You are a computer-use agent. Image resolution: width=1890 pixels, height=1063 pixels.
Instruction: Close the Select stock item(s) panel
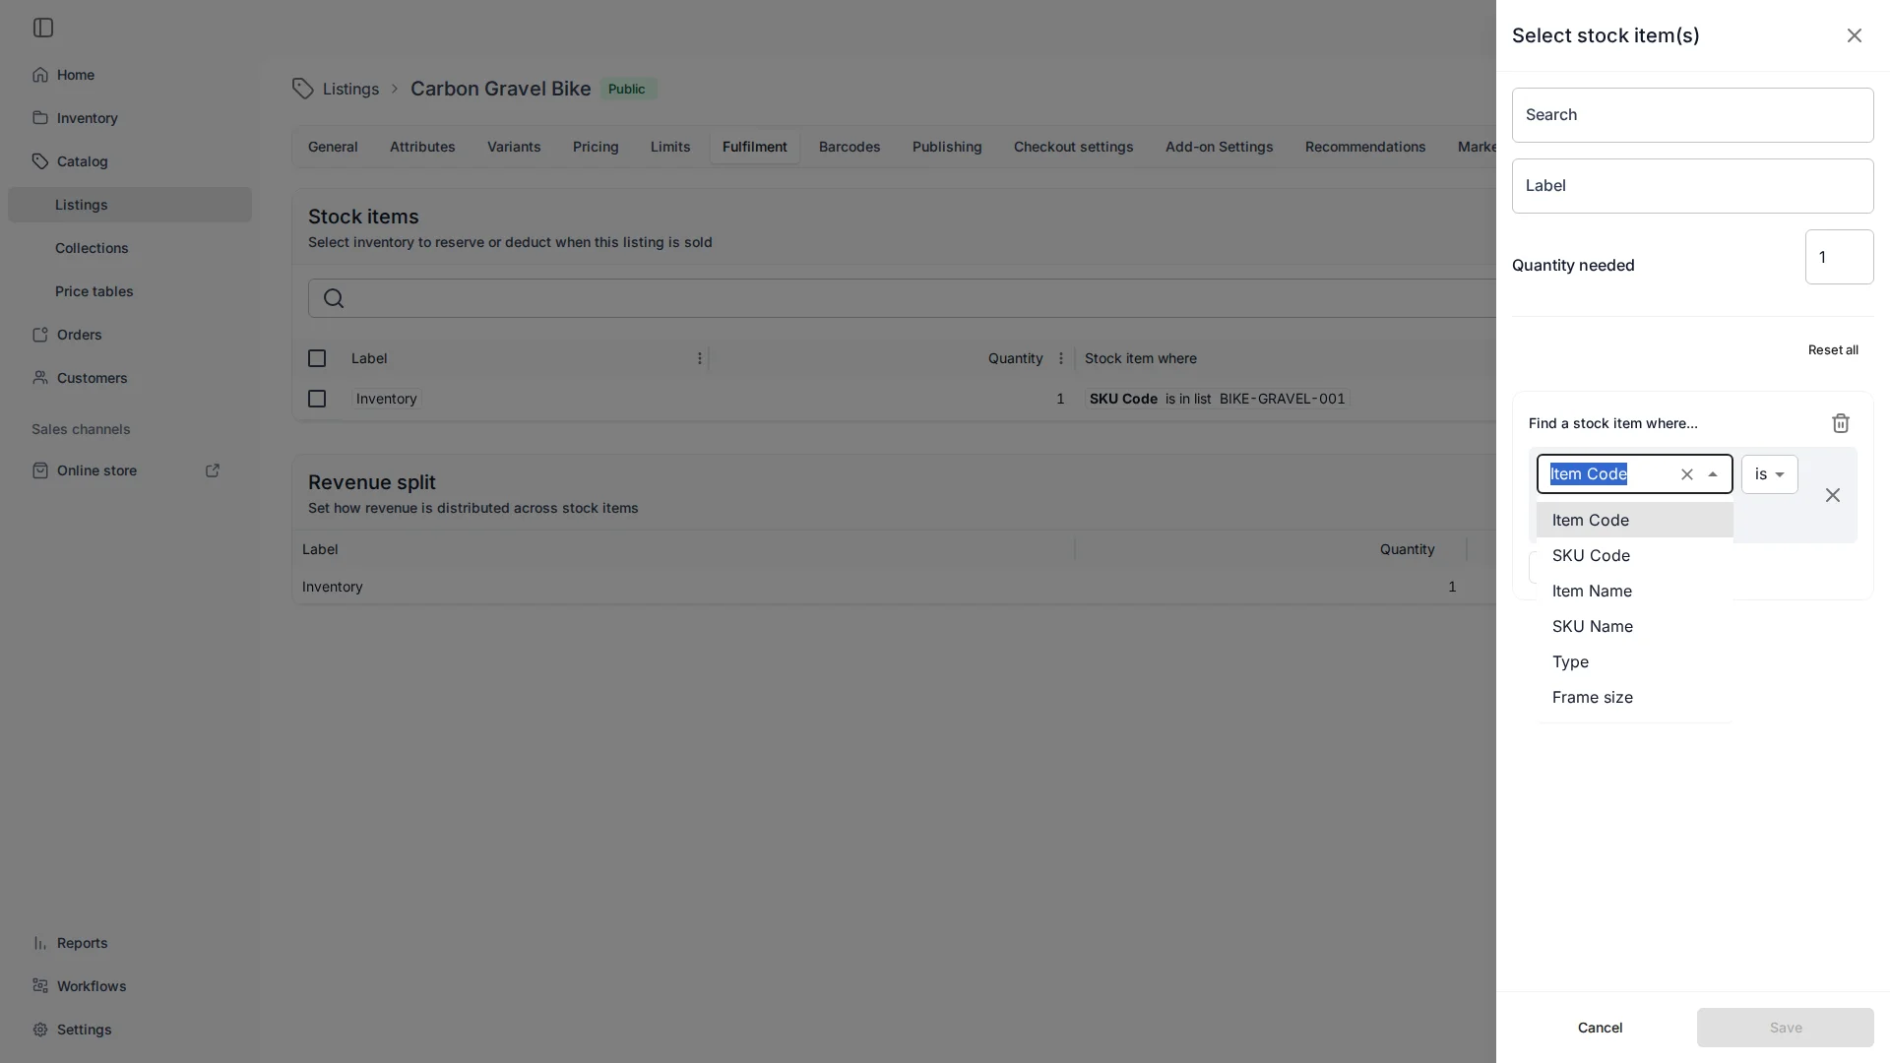click(1855, 35)
